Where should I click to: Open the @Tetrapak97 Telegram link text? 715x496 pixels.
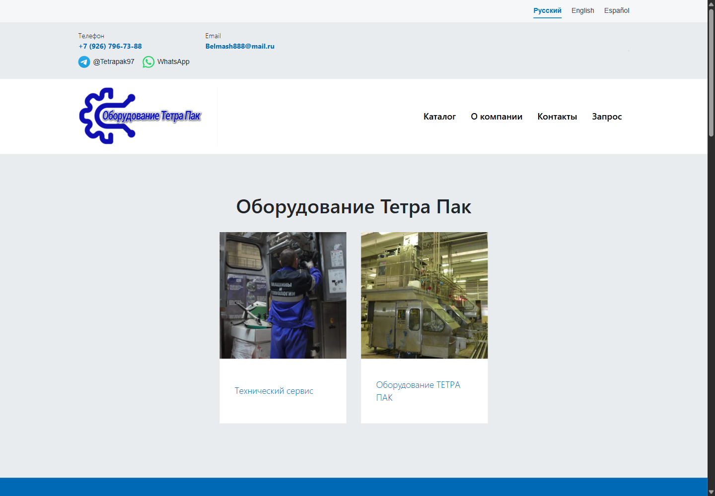[114, 62]
